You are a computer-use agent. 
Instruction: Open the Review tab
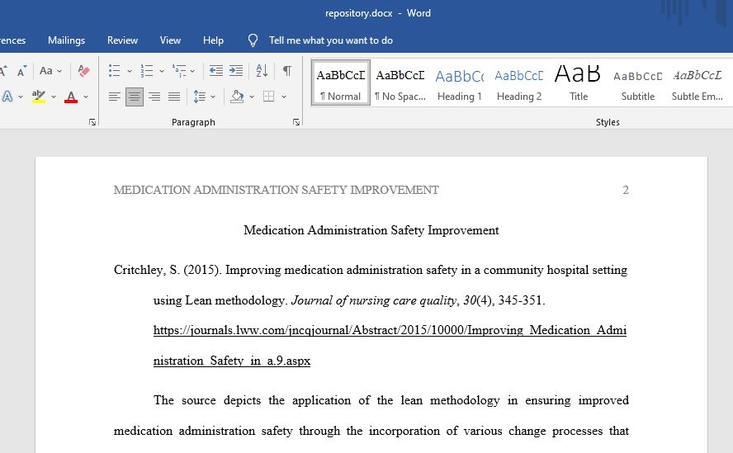pos(122,40)
